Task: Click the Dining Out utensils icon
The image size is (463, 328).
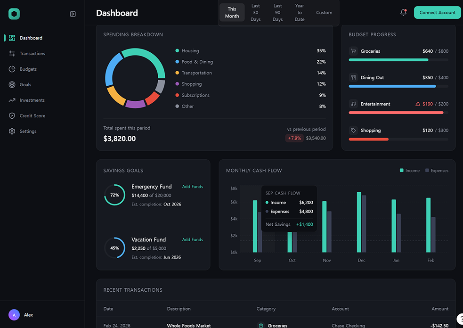Action: pos(353,77)
